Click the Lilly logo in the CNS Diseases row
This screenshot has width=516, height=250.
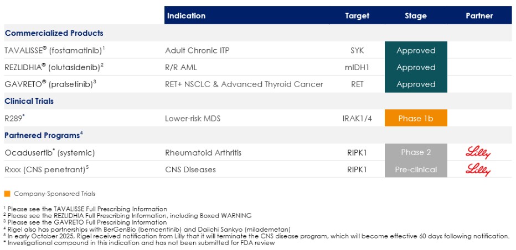pyautogui.click(x=478, y=170)
